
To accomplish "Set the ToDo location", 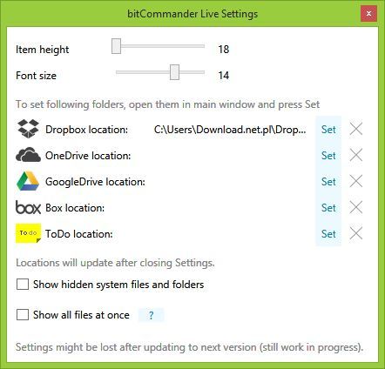I will [328, 233].
